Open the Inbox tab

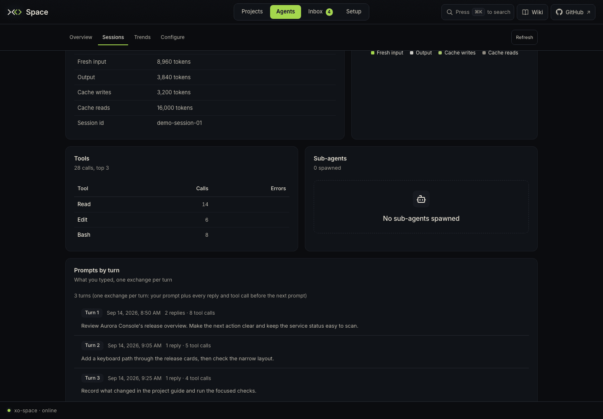click(x=320, y=12)
